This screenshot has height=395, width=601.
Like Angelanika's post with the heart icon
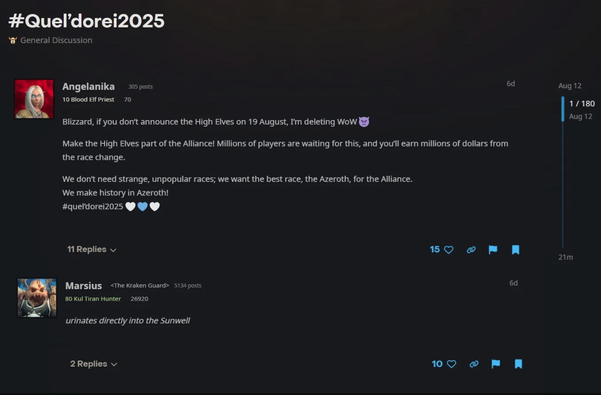click(449, 250)
